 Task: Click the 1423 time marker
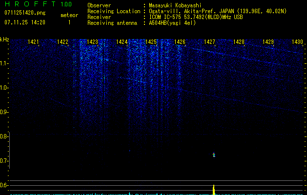click(92, 42)
